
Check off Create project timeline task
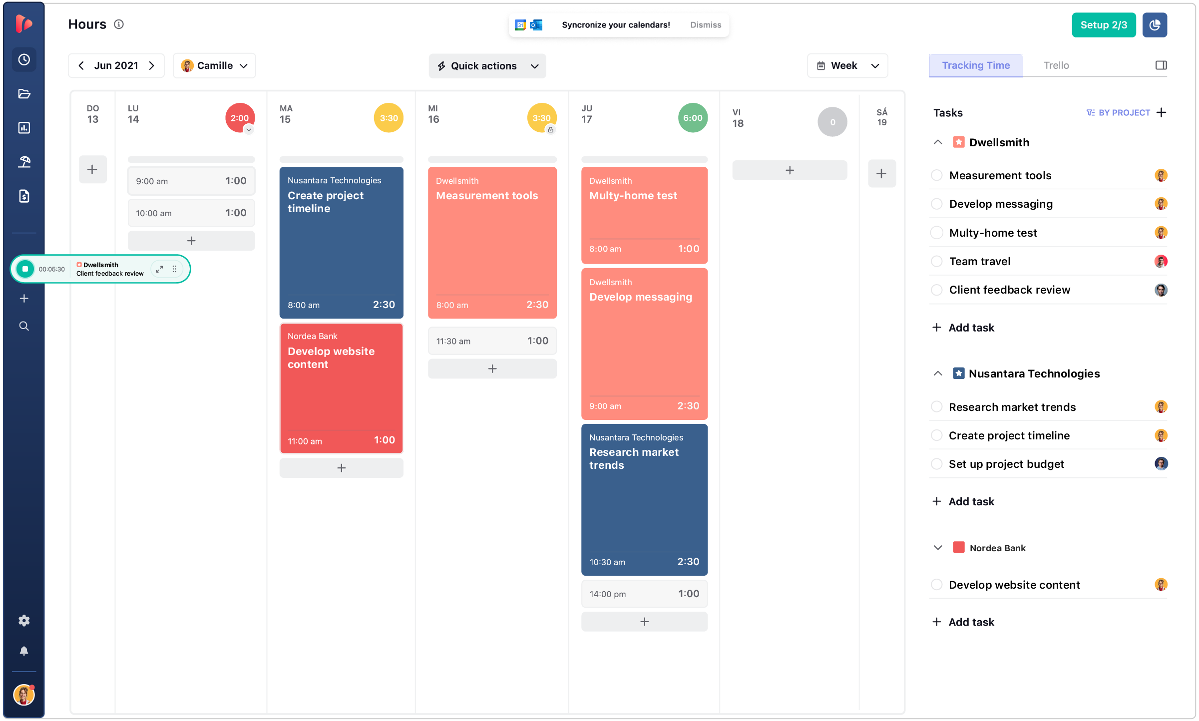coord(937,435)
